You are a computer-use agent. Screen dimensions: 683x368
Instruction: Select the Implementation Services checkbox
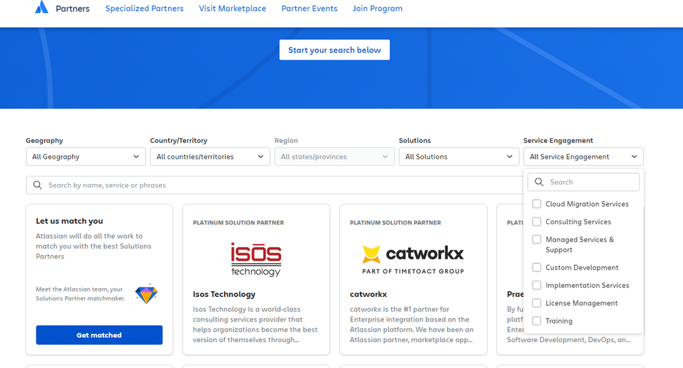pos(537,285)
